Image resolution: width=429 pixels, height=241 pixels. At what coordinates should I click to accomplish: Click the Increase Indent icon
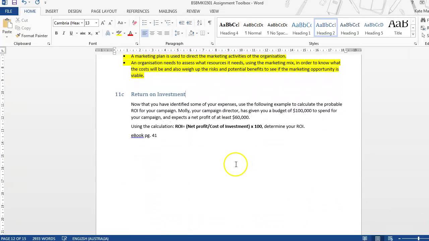click(x=189, y=23)
